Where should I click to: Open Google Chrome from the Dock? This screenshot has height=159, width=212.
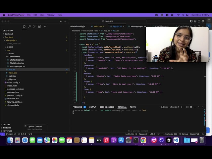[143, 140]
